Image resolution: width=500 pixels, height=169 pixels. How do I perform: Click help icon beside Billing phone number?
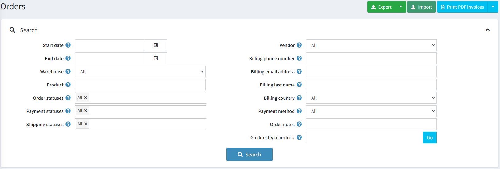[x=299, y=58]
